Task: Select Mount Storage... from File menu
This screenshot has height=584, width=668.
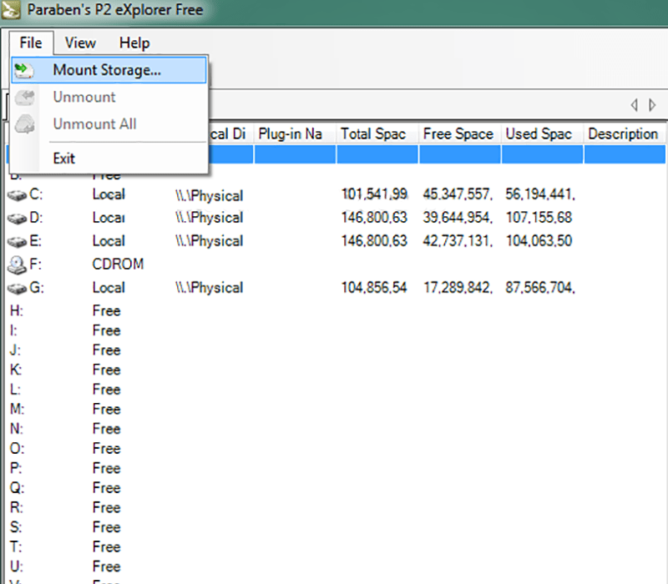Action: (109, 70)
